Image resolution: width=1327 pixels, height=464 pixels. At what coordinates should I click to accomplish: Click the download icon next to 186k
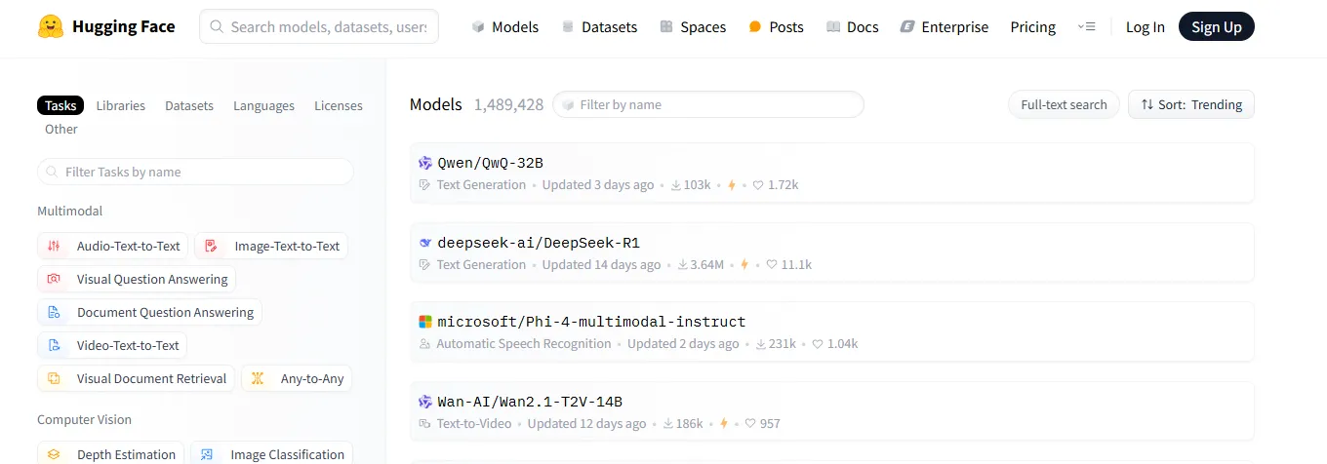tap(668, 424)
